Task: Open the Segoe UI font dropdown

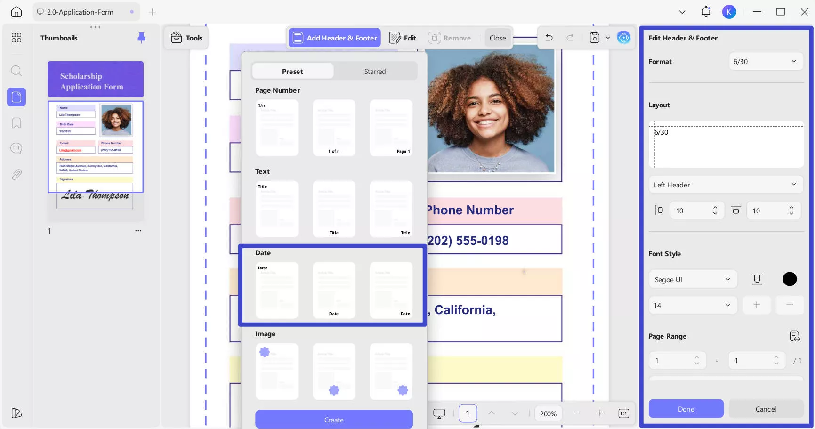Action: click(x=692, y=279)
